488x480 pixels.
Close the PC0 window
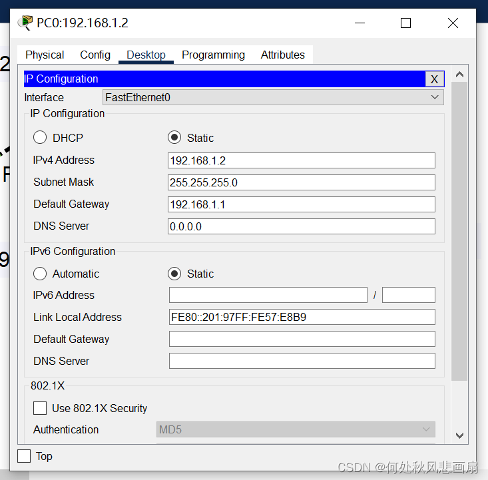(x=453, y=23)
